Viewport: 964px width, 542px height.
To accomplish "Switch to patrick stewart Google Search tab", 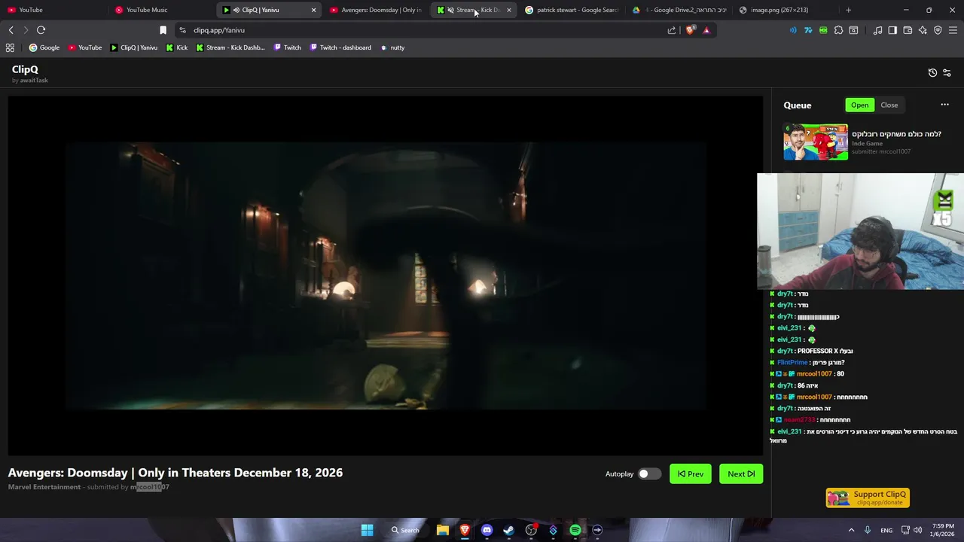I will 572,10.
